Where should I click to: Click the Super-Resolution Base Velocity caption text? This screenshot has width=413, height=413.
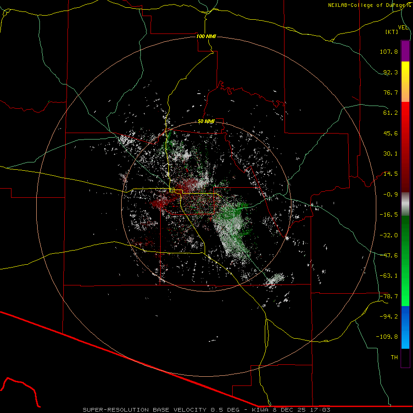(x=206, y=410)
